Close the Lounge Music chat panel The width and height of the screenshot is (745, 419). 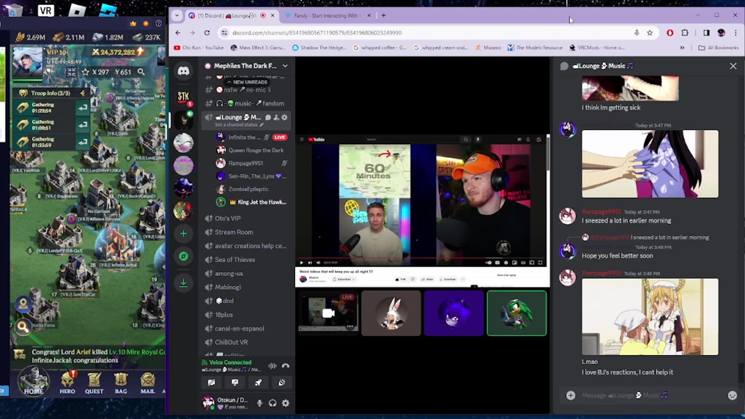(x=733, y=66)
